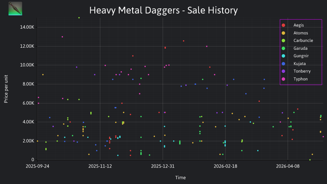Click the 14.00K price axis label
Image resolution: width=327 pixels, height=184 pixels.
pyautogui.click(x=27, y=27)
